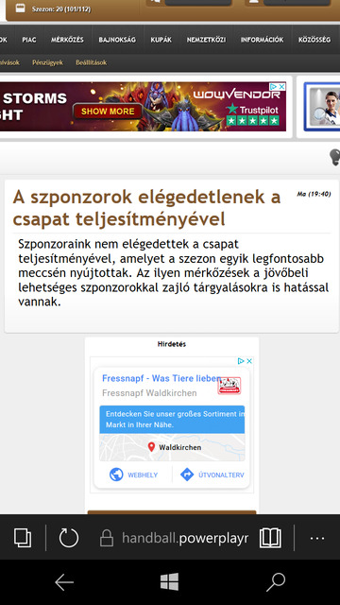Open the INFORMÁCIÓK menu
This screenshot has height=605, width=340.
pos(263,40)
